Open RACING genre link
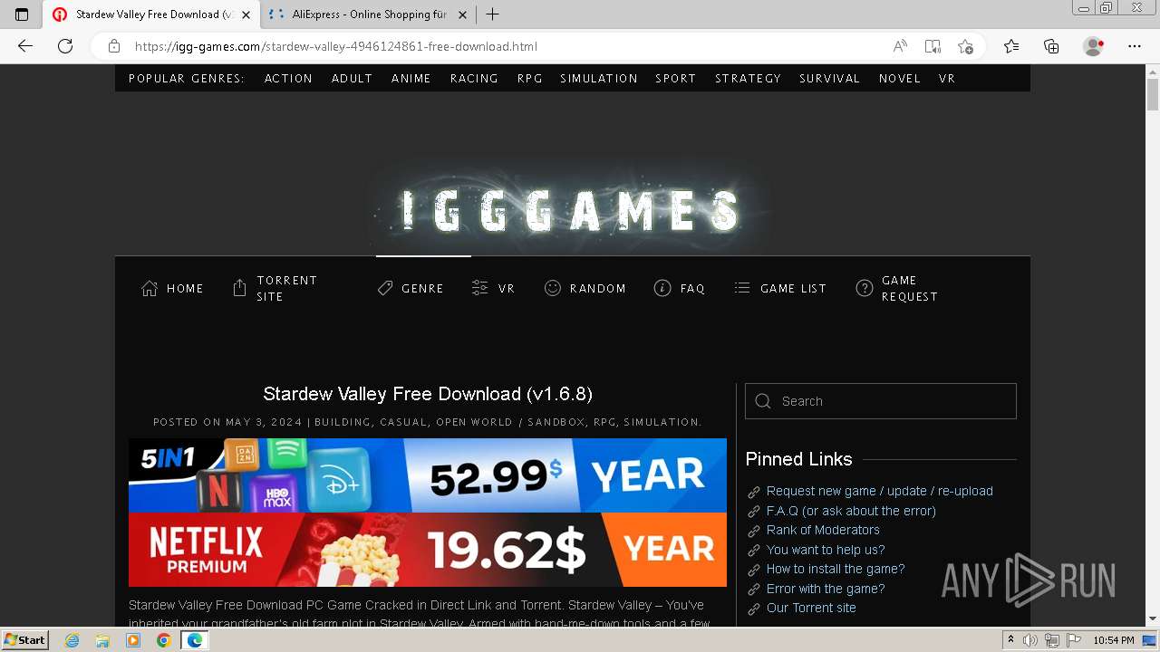The height and width of the screenshot is (652, 1160). pos(474,79)
